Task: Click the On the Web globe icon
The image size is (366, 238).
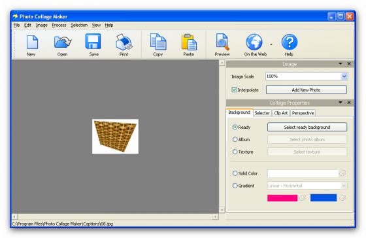Action: 254,42
